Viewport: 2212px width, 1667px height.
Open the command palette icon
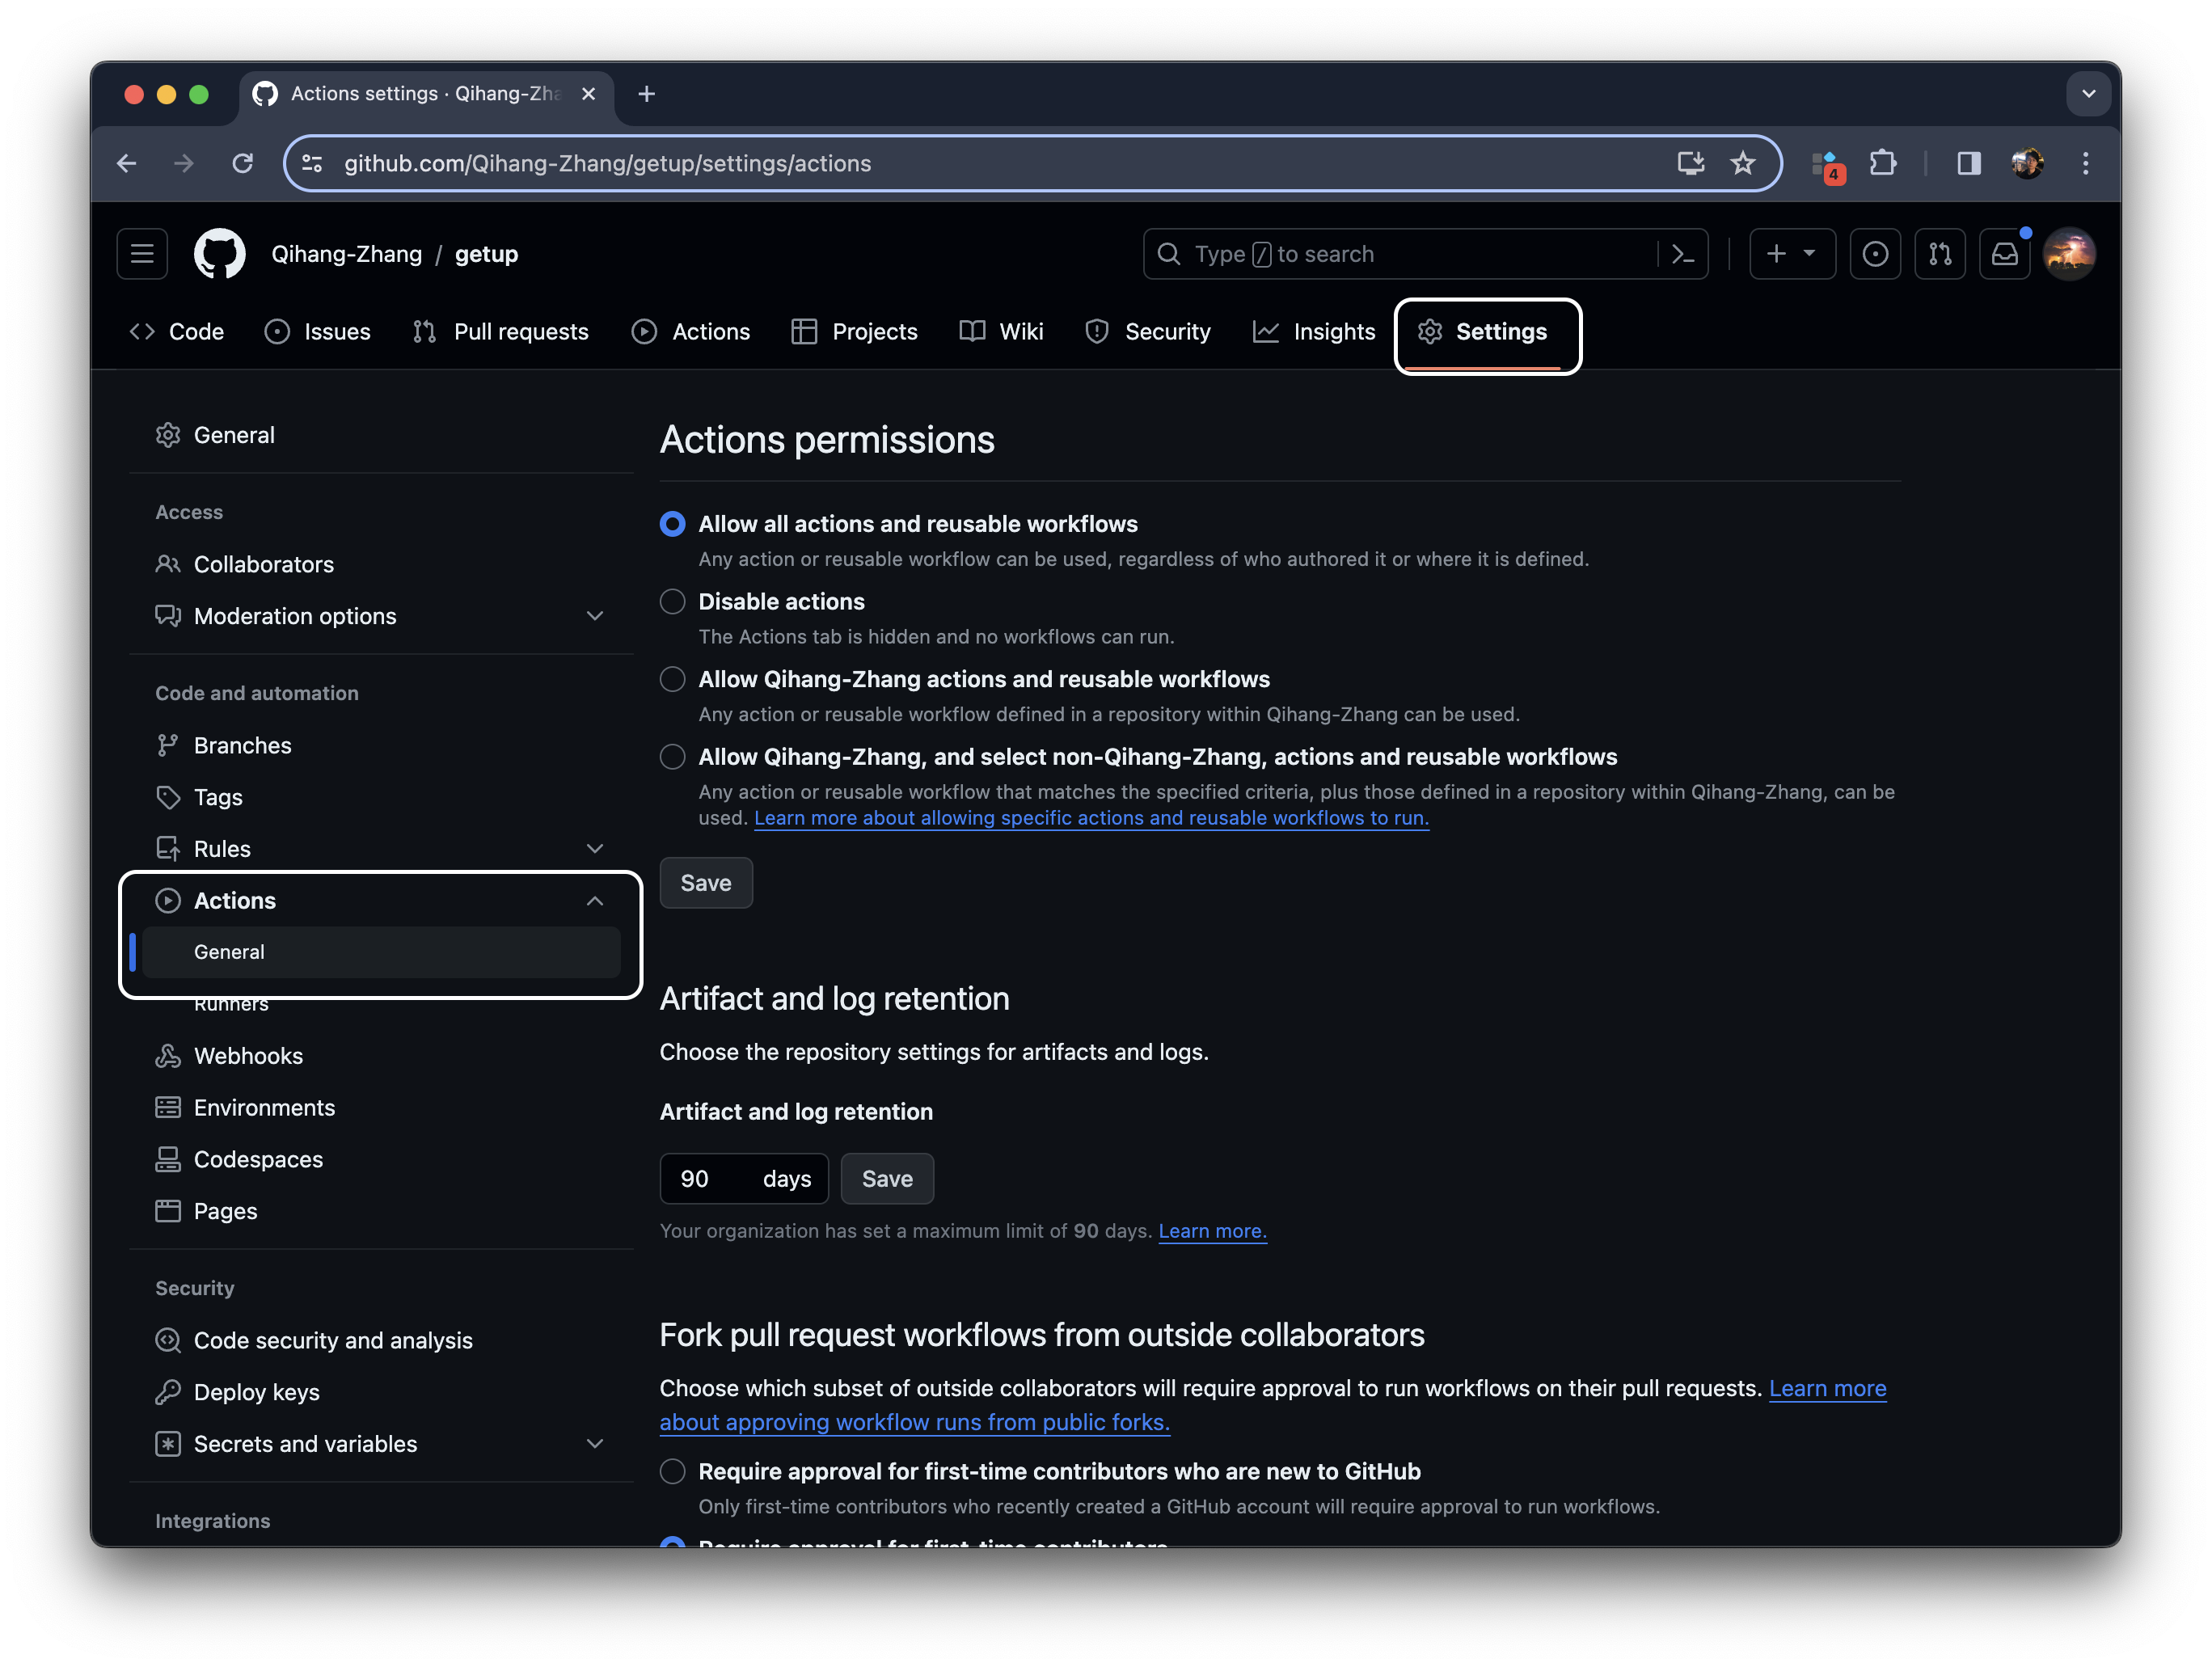click(1683, 254)
